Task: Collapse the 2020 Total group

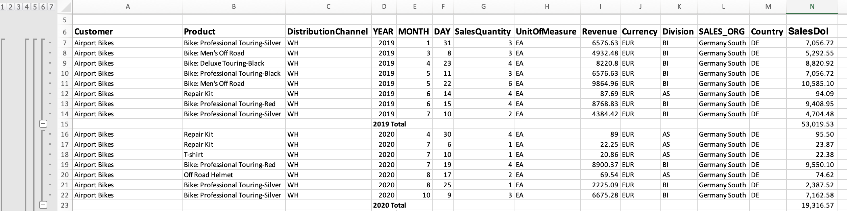Action: 43,205
